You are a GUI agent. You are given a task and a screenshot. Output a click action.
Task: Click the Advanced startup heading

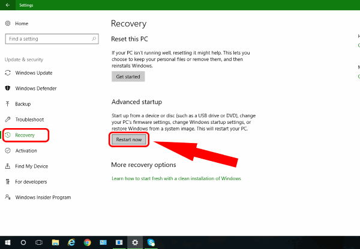[137, 102]
